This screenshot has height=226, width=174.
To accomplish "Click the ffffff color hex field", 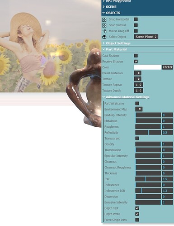I will (x=168, y=67).
